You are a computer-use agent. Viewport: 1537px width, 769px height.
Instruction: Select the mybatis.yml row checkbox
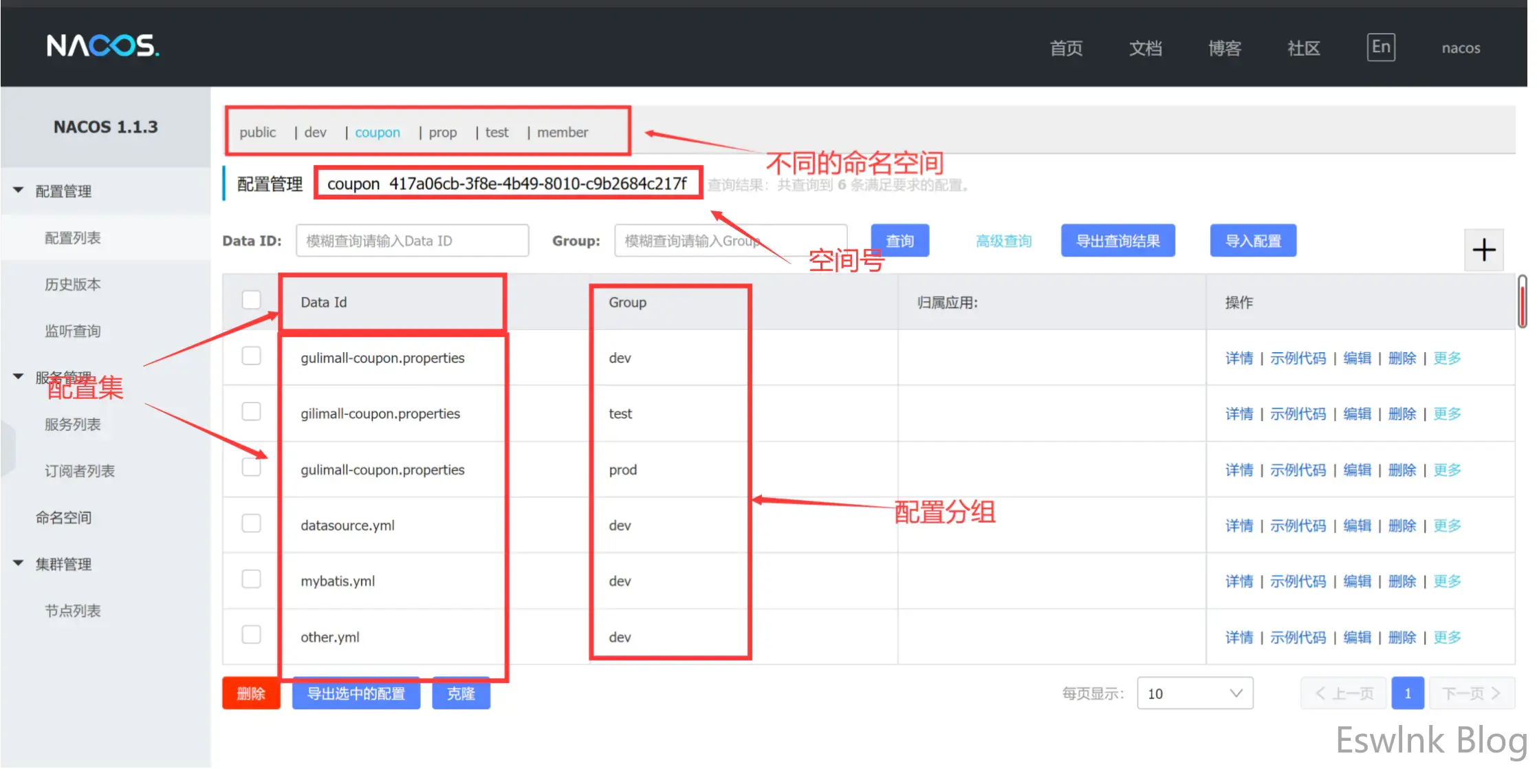pyautogui.click(x=252, y=579)
